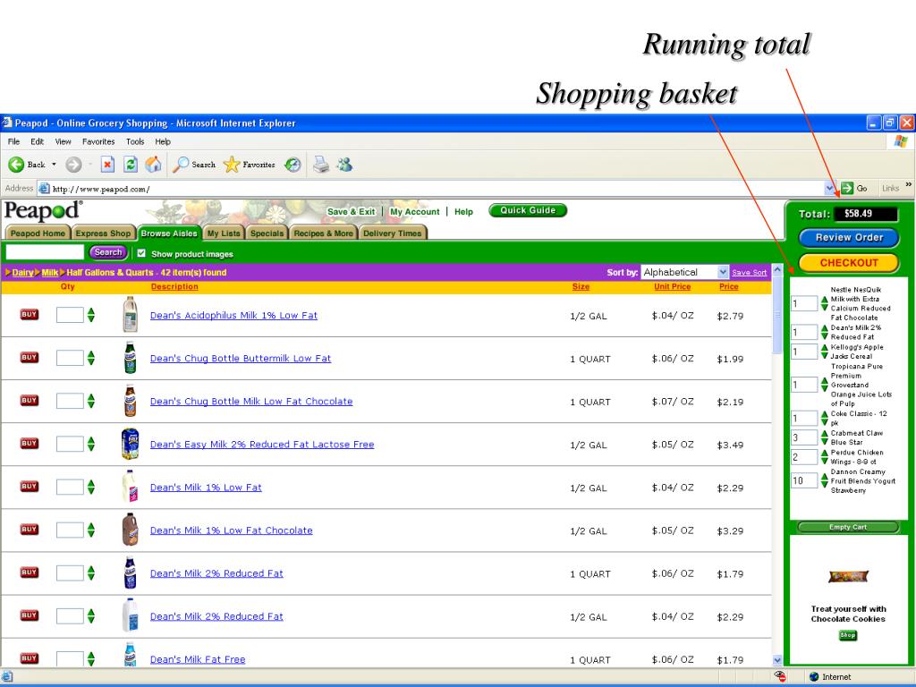Screen dimensions: 916x687
Task: Click the product list vertical scrollbar
Action: 777,464
